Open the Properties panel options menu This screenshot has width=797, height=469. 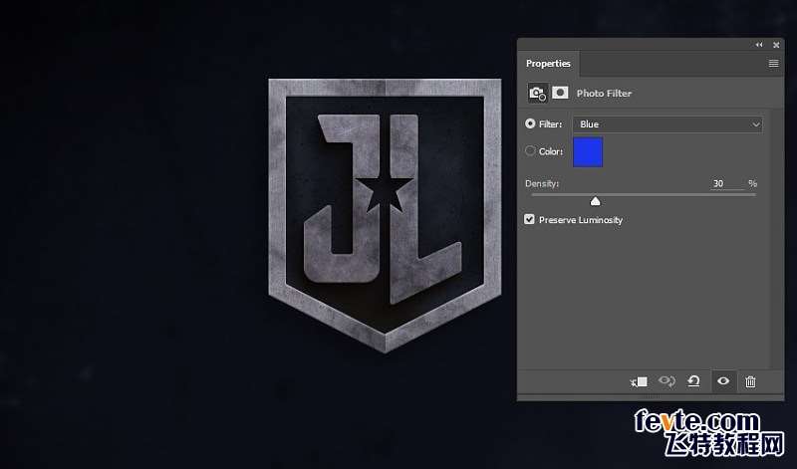tap(774, 64)
